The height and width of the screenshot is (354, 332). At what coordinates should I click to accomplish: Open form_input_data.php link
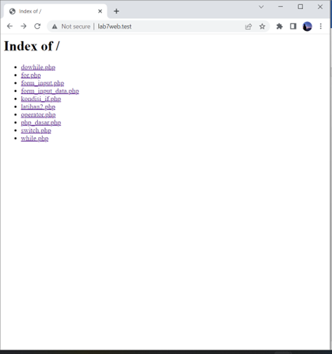50,91
